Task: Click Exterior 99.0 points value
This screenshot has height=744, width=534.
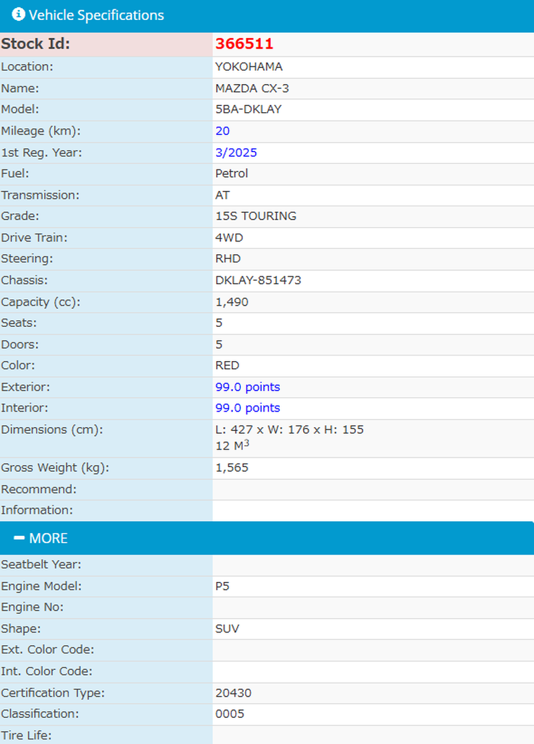Action: (248, 387)
